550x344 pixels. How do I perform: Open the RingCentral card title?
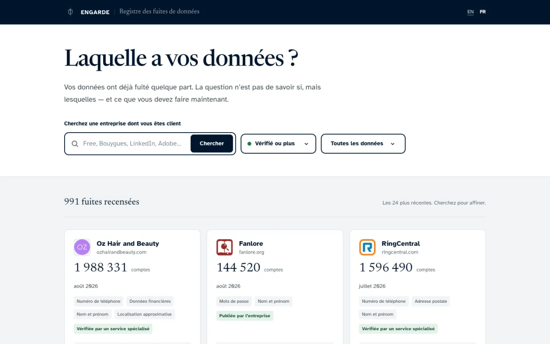point(401,244)
